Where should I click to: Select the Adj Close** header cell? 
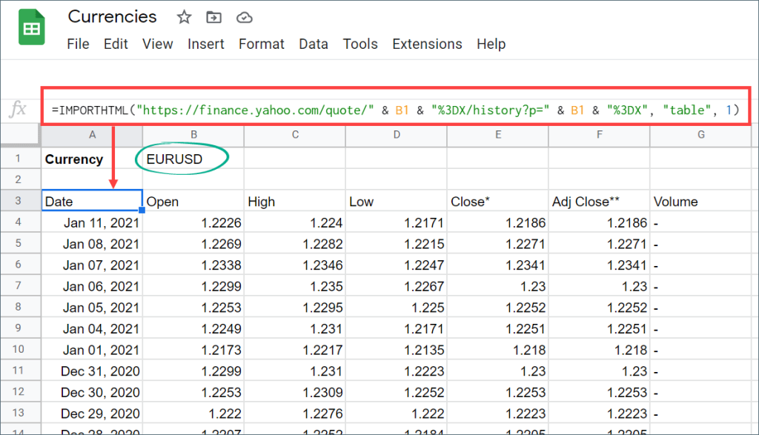[x=599, y=202]
